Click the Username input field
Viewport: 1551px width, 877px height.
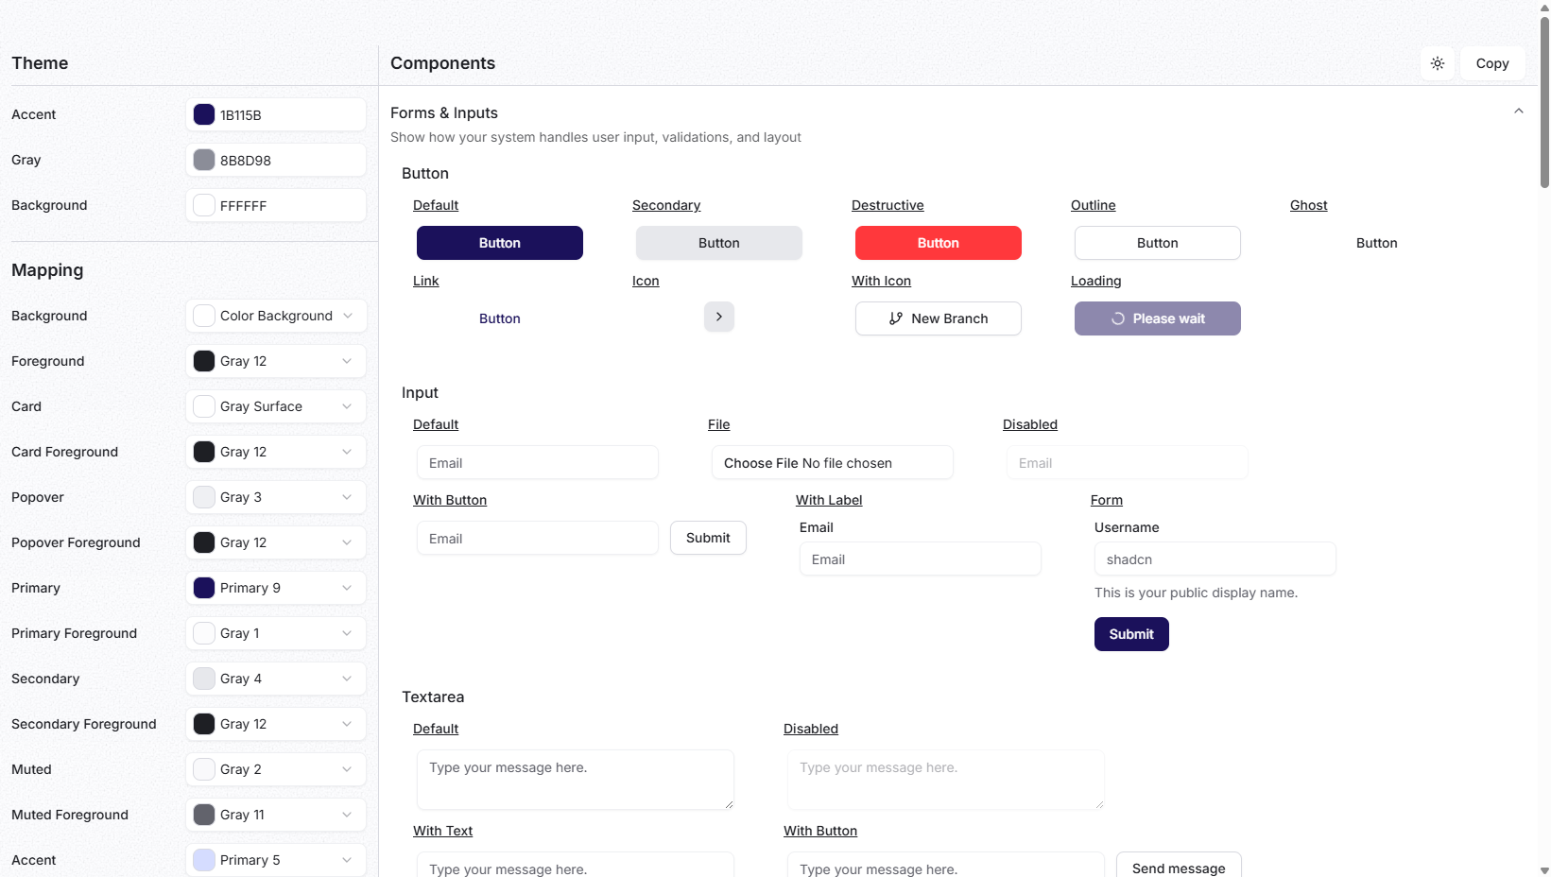[1215, 559]
